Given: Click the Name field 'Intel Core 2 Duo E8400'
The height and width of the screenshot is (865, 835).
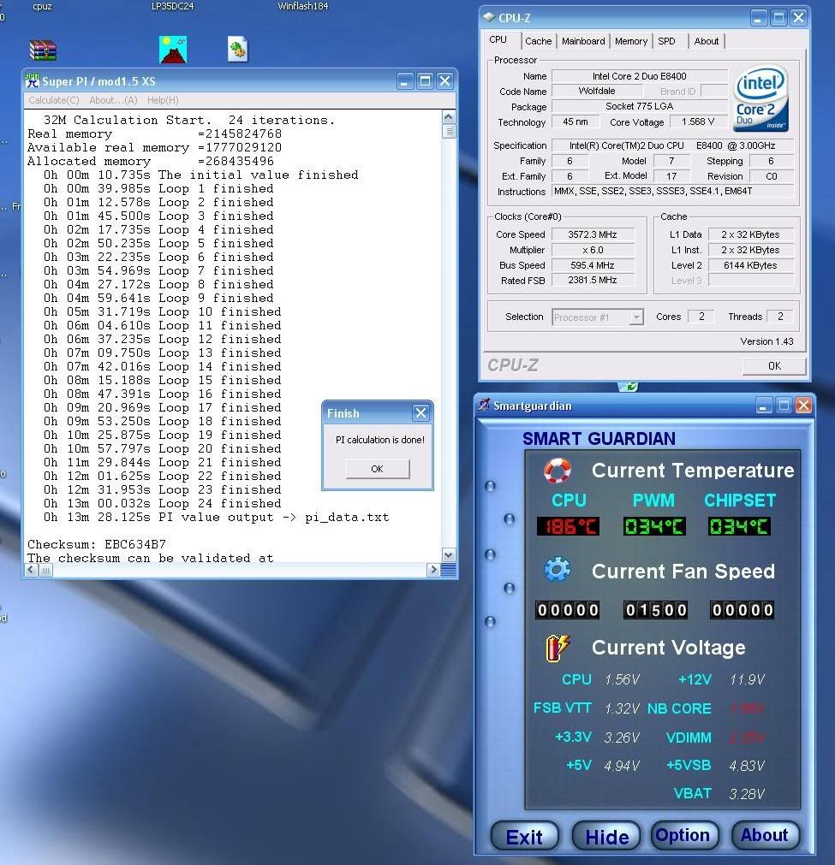Looking at the screenshot, I should 640,76.
